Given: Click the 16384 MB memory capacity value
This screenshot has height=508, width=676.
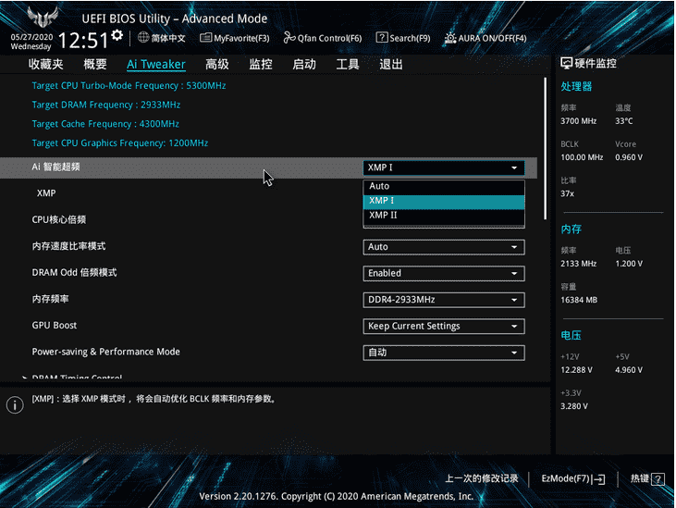Looking at the screenshot, I should [x=579, y=300].
